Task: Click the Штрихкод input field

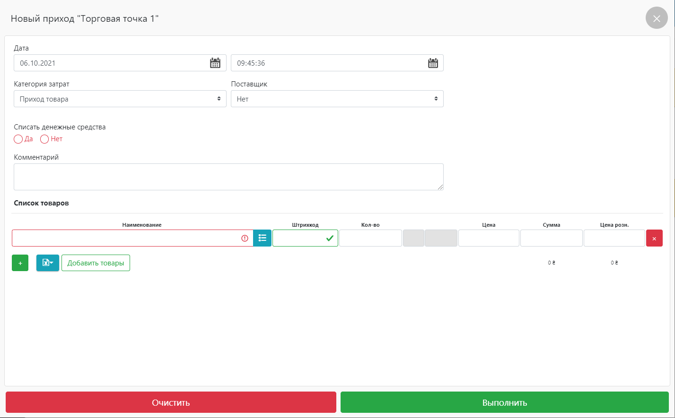Action: [299, 238]
